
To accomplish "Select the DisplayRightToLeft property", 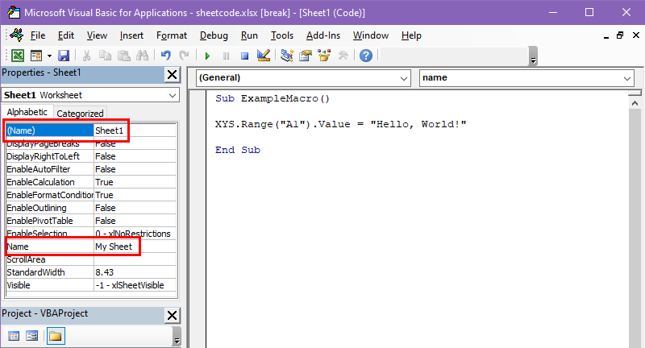I will (49, 156).
